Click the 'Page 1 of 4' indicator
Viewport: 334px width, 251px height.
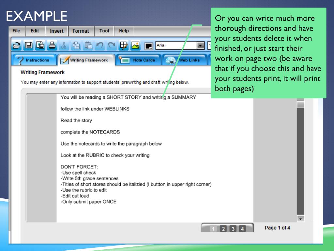[277, 228]
